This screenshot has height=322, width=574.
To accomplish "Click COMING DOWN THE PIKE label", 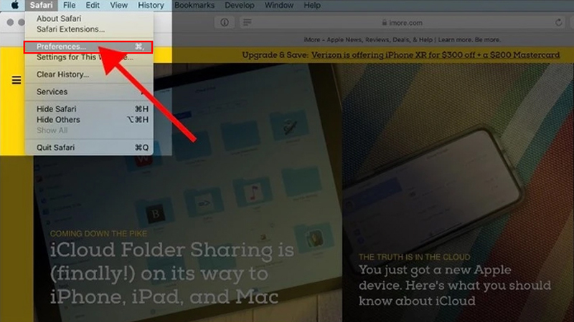I will [x=98, y=234].
